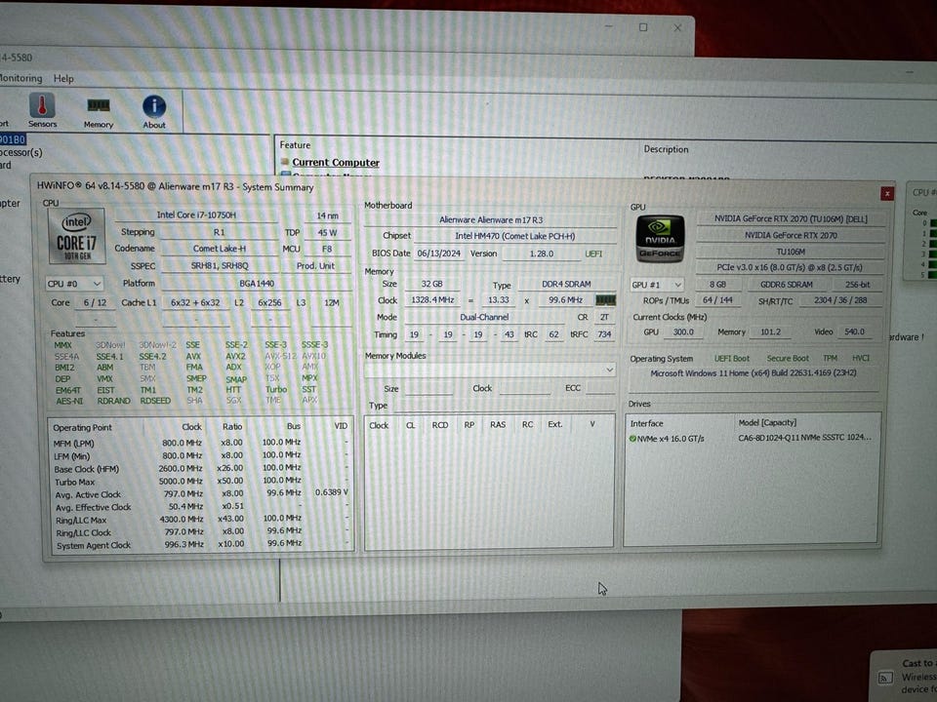This screenshot has width=937, height=702.
Task: Click the AES-NI feature flag
Action: pyautogui.click(x=69, y=401)
